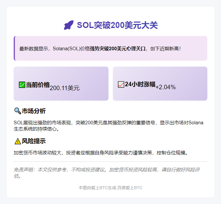The image size is (221, 204).
Task: Select the headline SOL突破200美元大关
Action: pos(117,25)
